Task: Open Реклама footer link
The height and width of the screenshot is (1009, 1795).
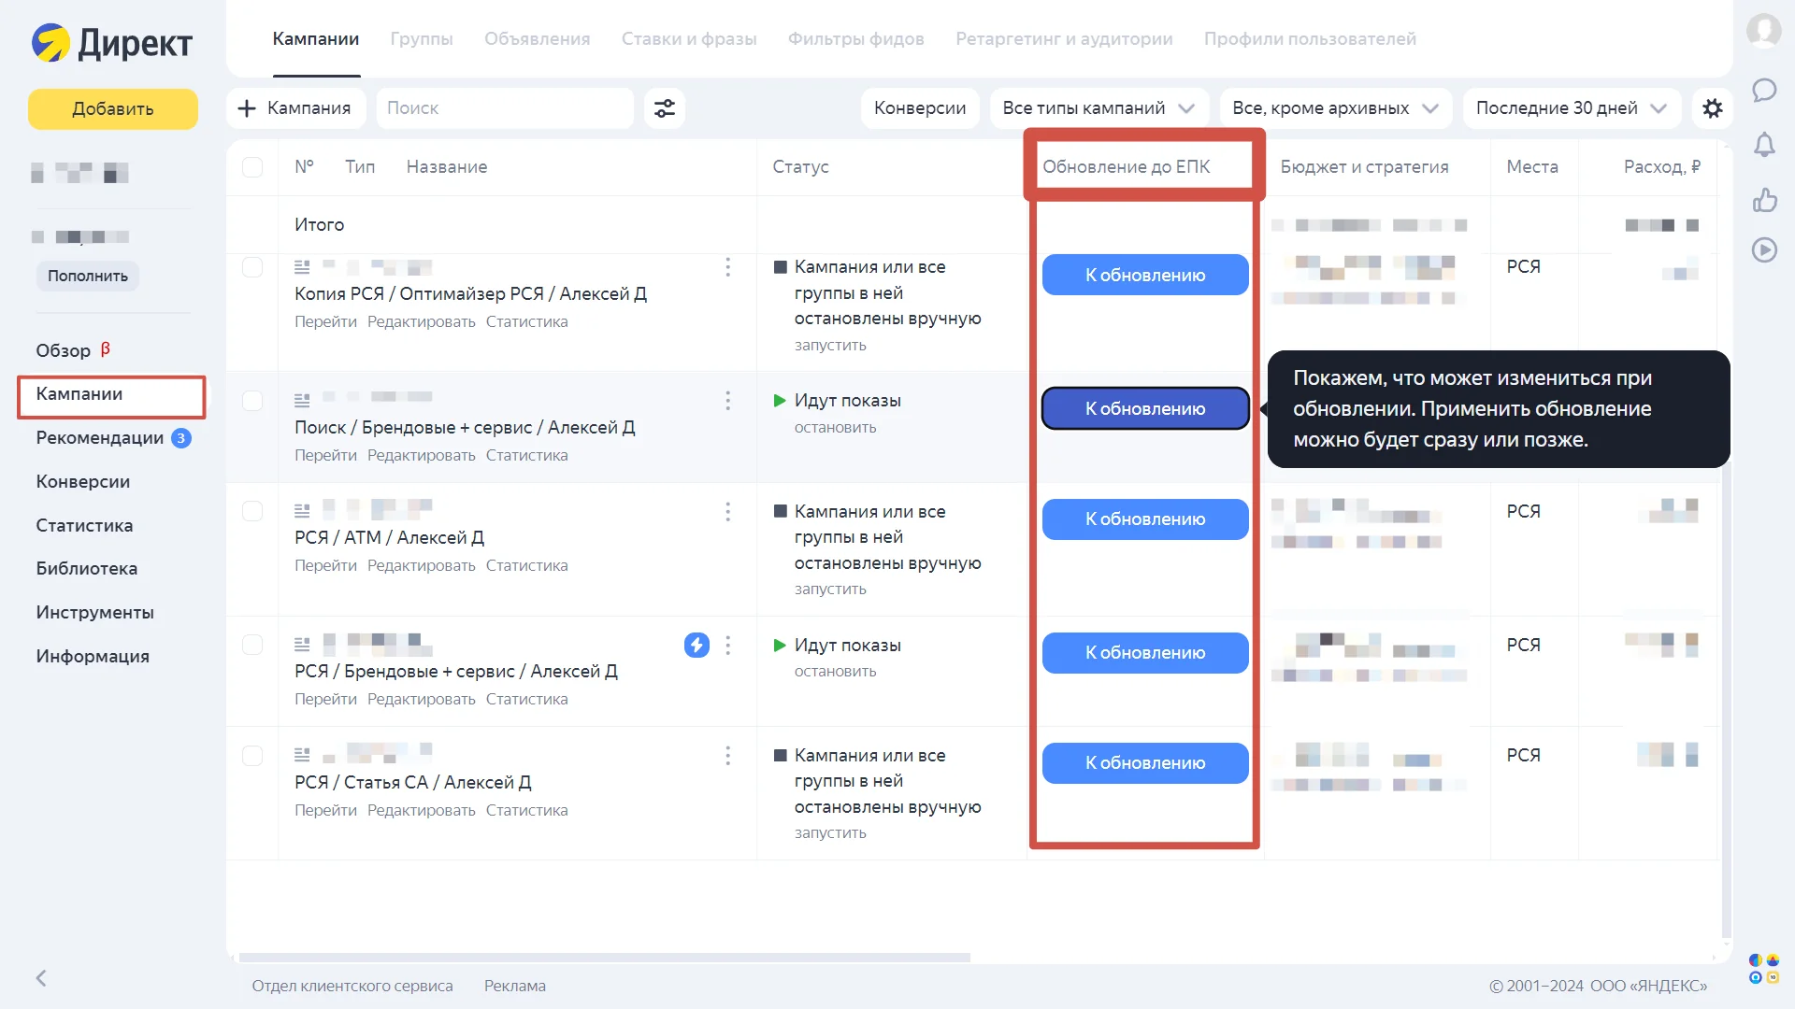Action: [x=515, y=986]
